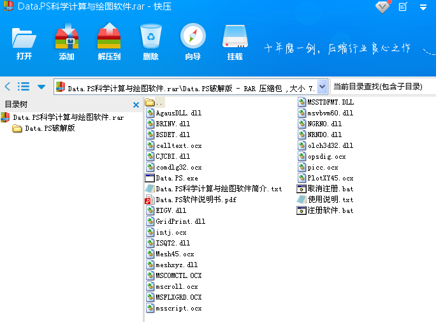436x322 pixels.
Task: Select file MSSTDFMT.DLL
Action: [326, 102]
